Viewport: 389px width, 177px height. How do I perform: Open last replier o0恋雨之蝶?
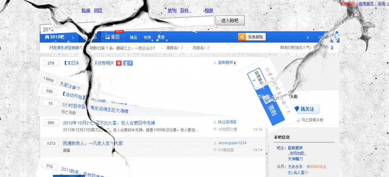pyautogui.click(x=228, y=129)
